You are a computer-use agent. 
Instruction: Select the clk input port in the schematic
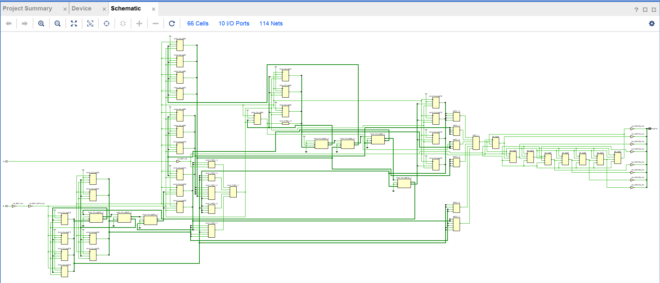[6, 206]
